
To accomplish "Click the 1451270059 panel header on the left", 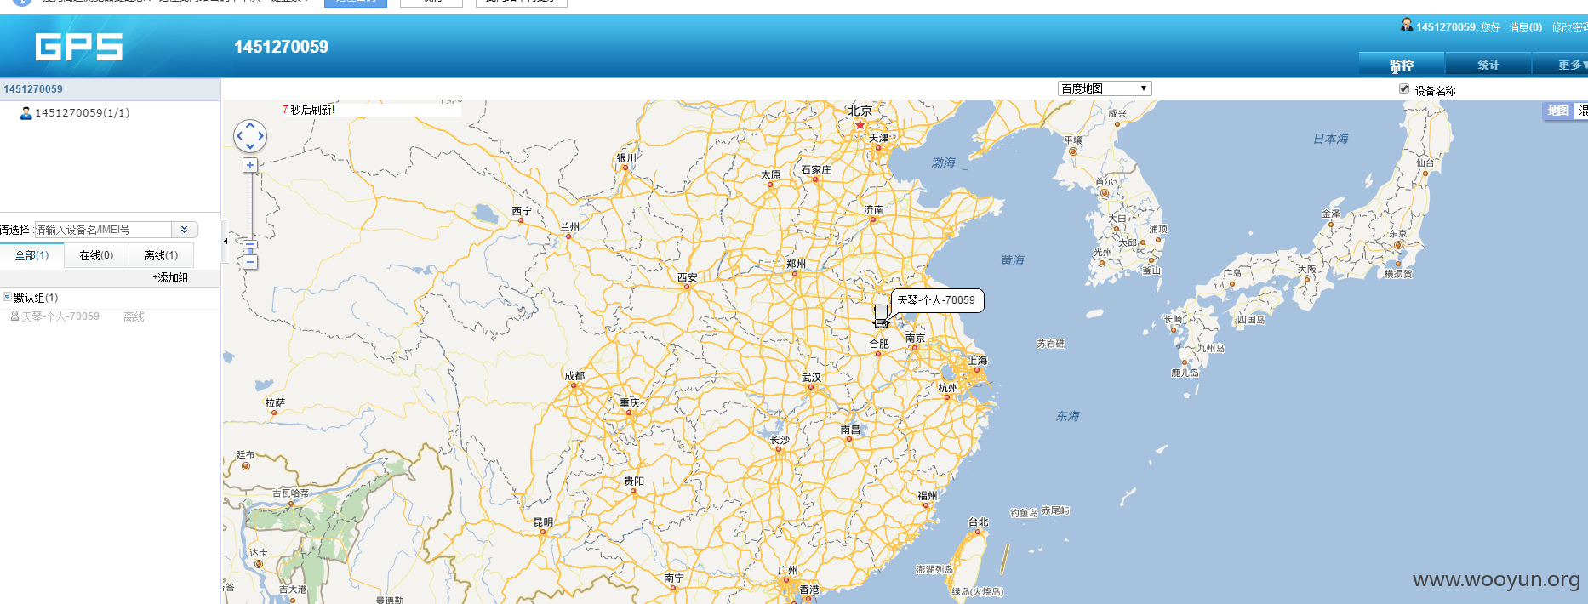I will (x=110, y=88).
